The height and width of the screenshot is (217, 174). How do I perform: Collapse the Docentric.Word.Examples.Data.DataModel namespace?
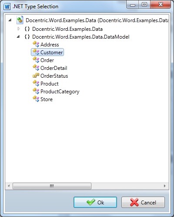(18, 36)
